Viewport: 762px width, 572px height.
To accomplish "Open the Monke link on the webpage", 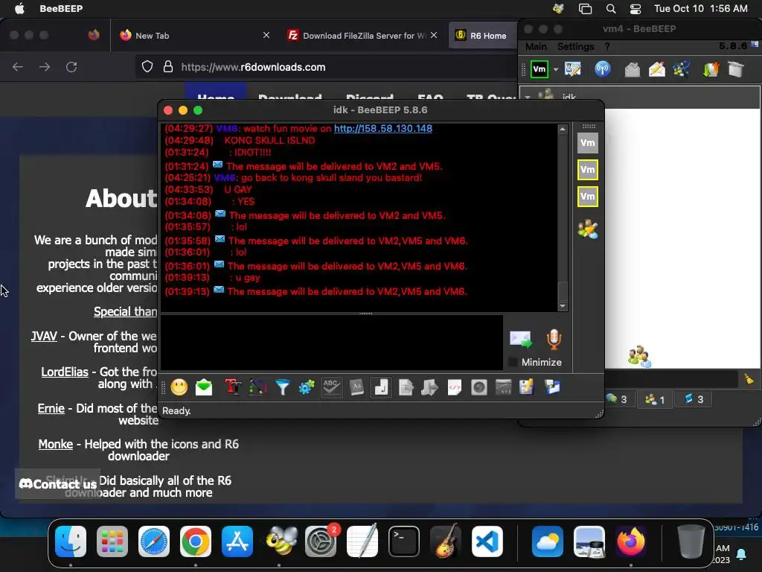I will [x=55, y=444].
